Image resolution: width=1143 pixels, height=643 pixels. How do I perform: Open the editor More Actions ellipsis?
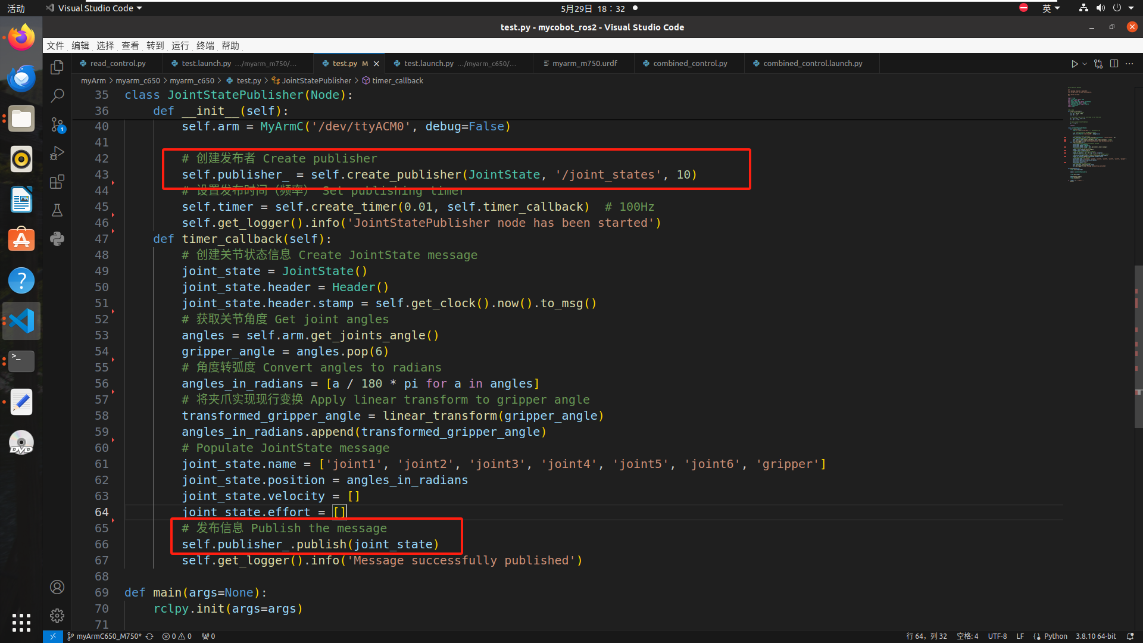[x=1129, y=64]
